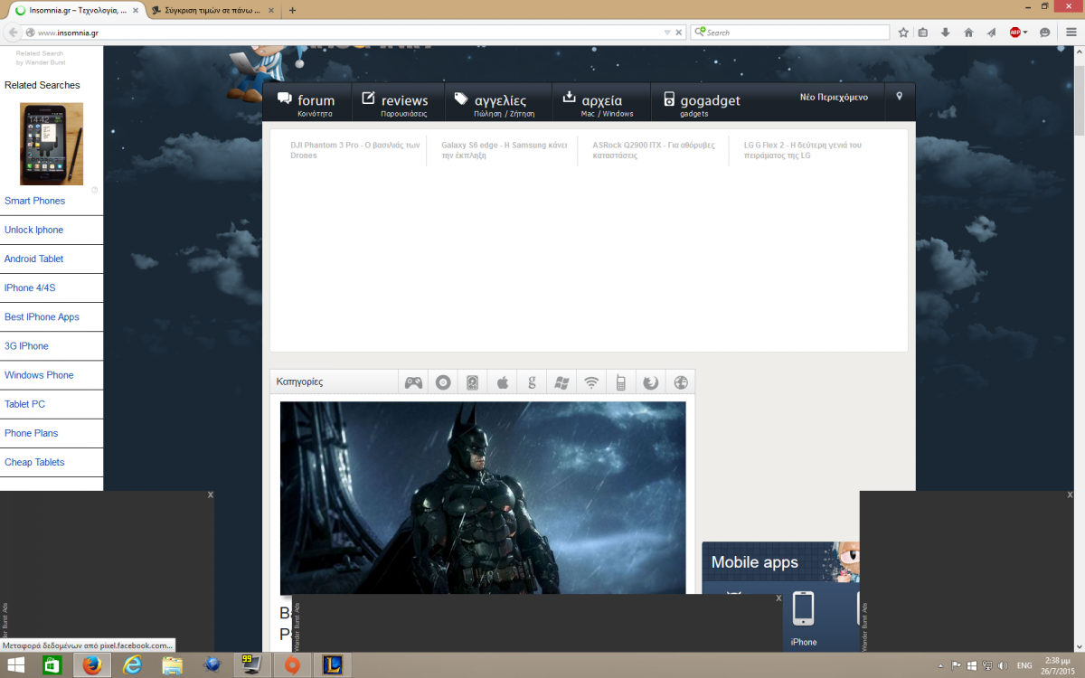Click the orange Origin taskbar icon
This screenshot has height=678, width=1085.
tap(291, 665)
